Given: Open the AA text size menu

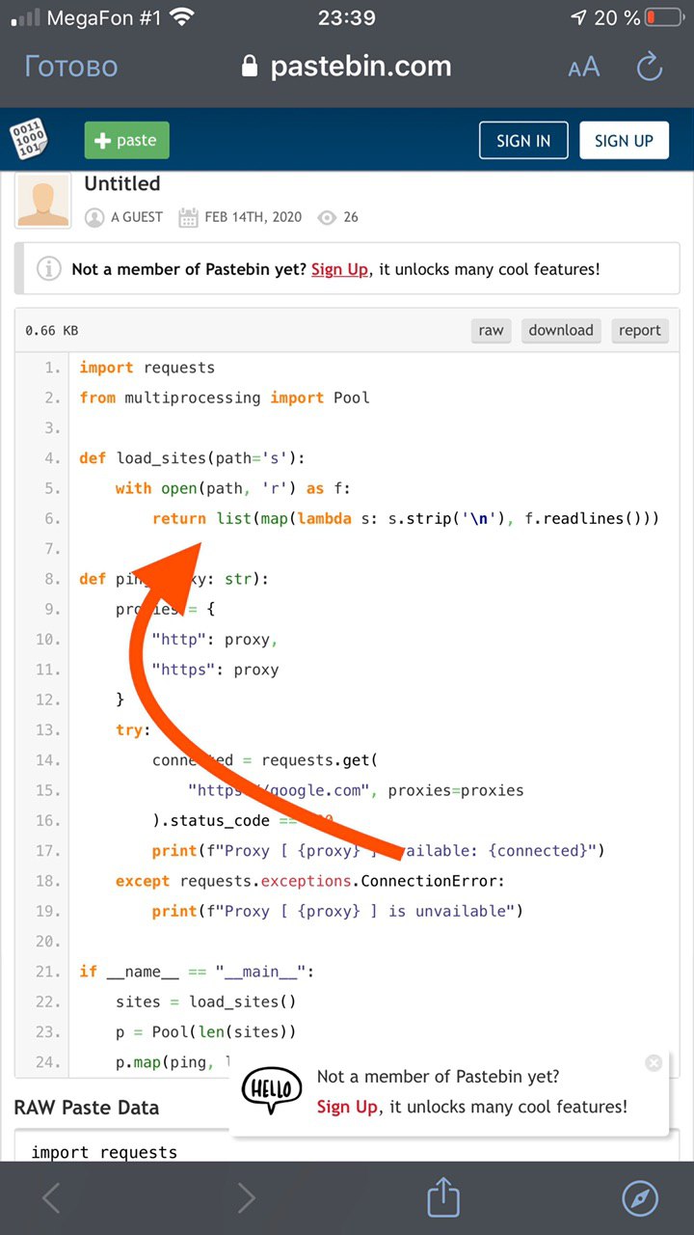Looking at the screenshot, I should click(x=583, y=67).
